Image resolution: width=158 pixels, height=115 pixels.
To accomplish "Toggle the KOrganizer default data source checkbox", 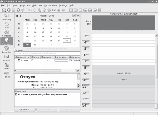I will [16, 94].
